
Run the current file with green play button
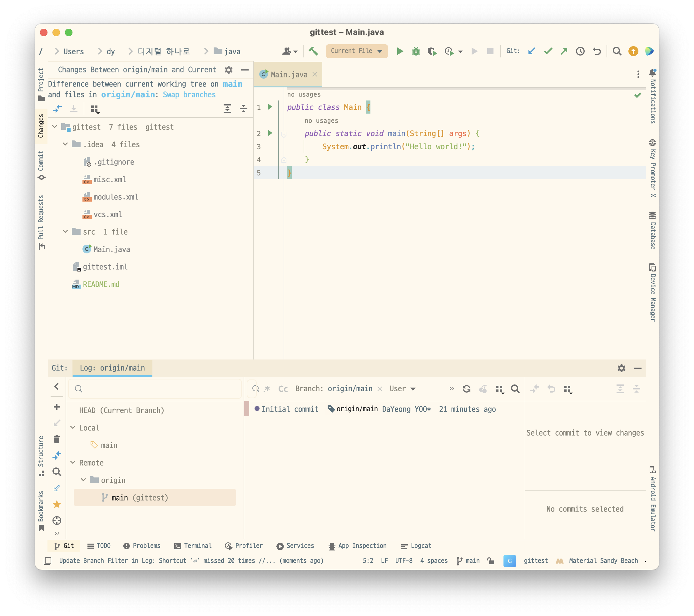coord(400,51)
